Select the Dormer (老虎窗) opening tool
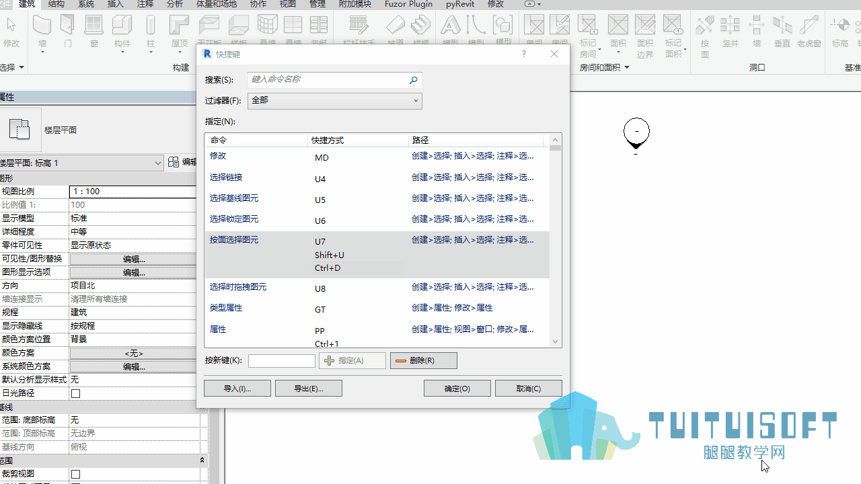Viewport: 861px width, 484px height. pyautogui.click(x=809, y=32)
